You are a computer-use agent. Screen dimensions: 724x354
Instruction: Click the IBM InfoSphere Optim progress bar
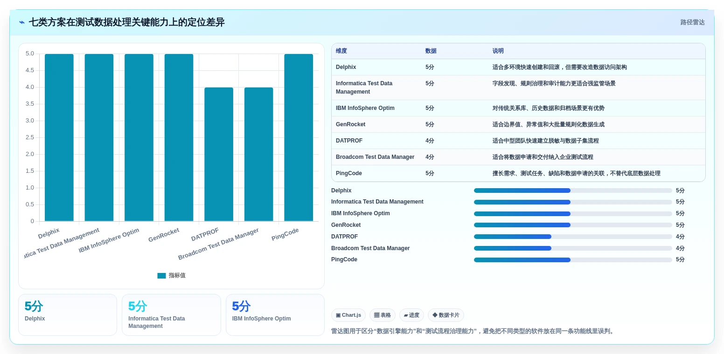coord(573,214)
